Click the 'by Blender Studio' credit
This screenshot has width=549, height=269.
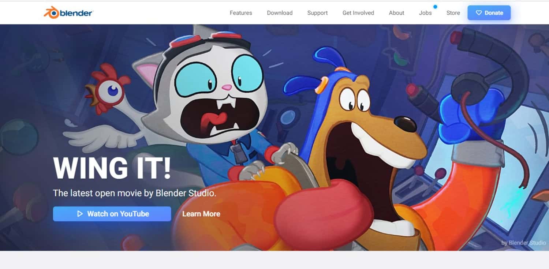[x=523, y=243]
